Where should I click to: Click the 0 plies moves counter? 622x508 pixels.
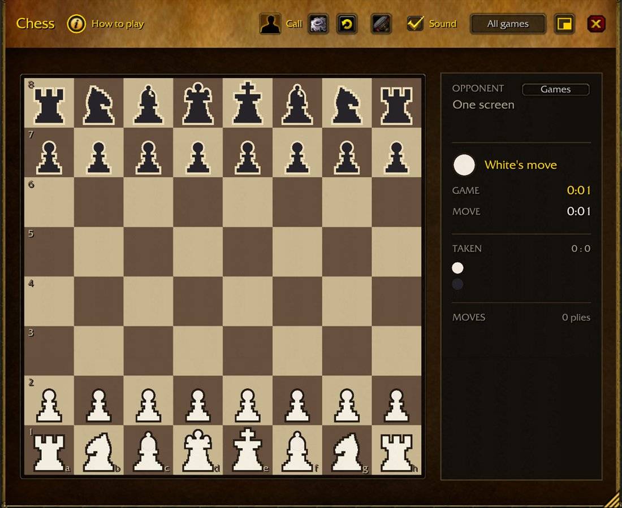(576, 318)
